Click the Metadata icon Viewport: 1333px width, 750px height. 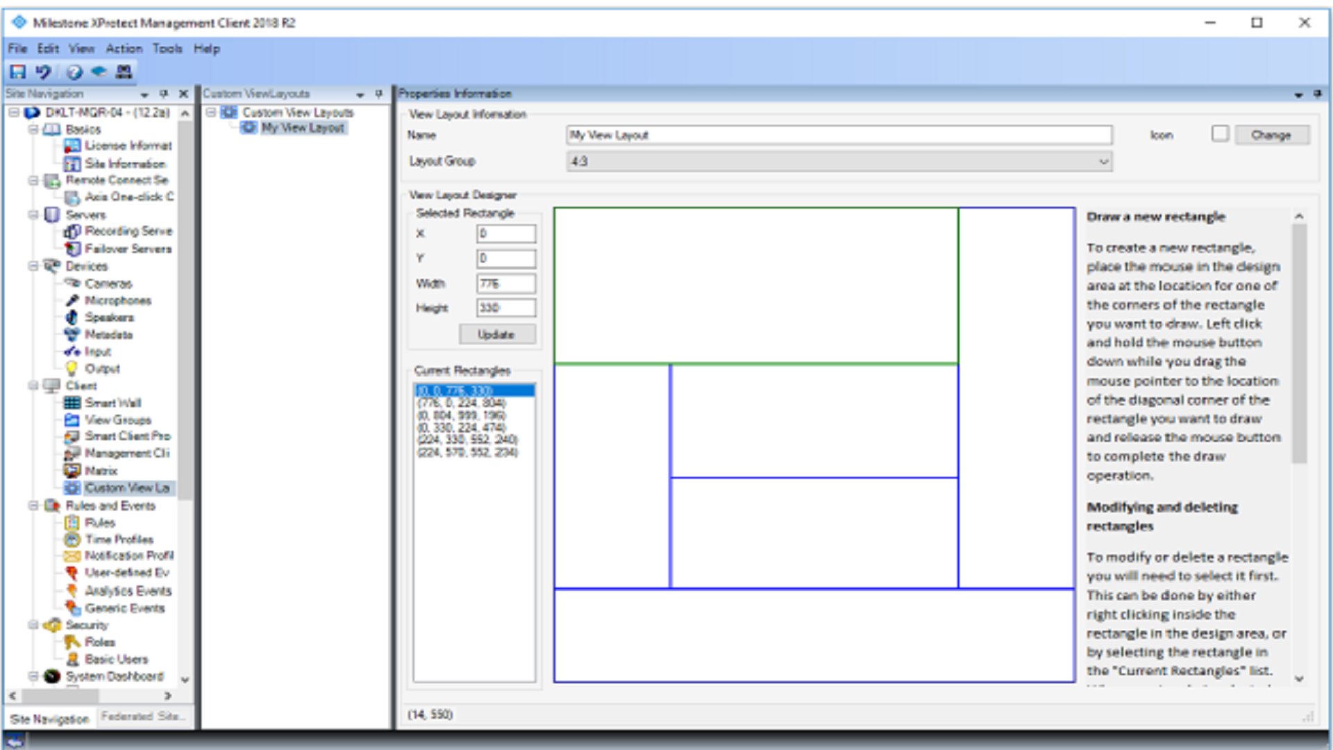[72, 335]
